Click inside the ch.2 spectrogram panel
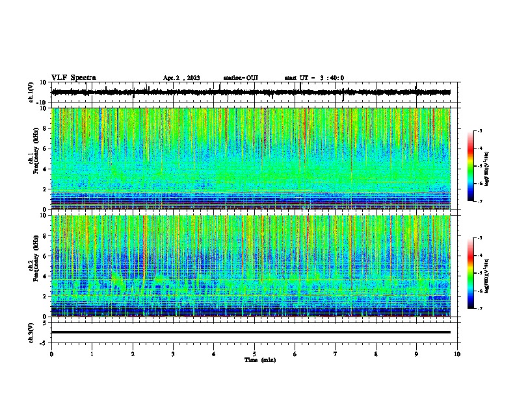This screenshot has width=515, height=397. (x=251, y=266)
